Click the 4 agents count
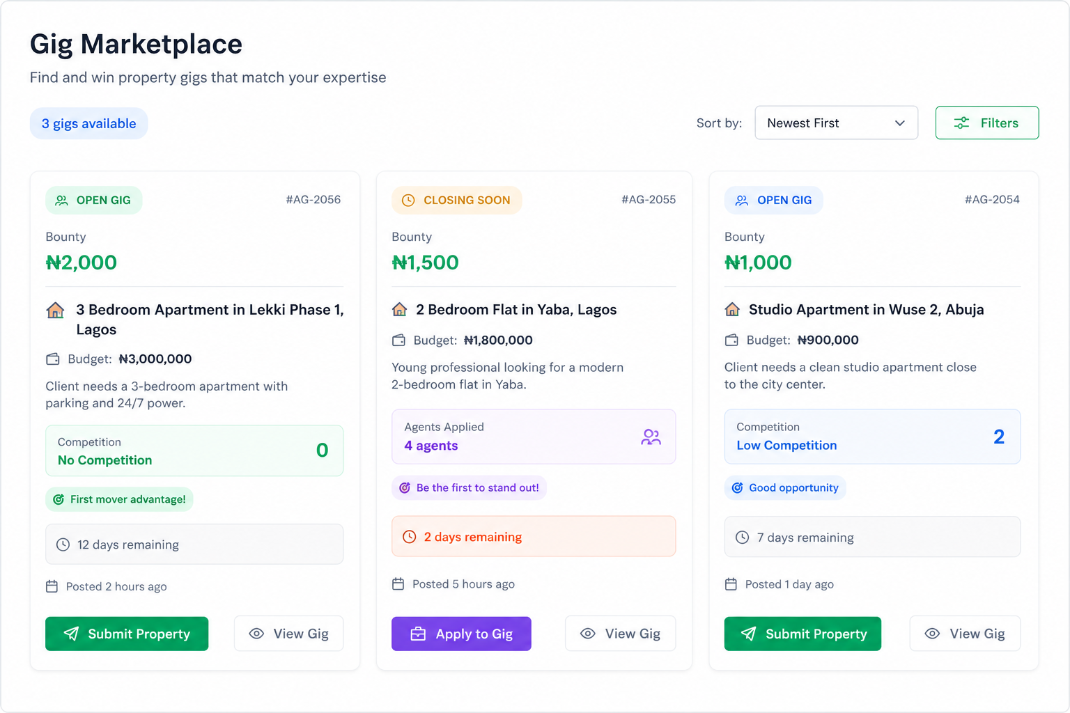Screen dimensions: 1070x713 coord(431,446)
